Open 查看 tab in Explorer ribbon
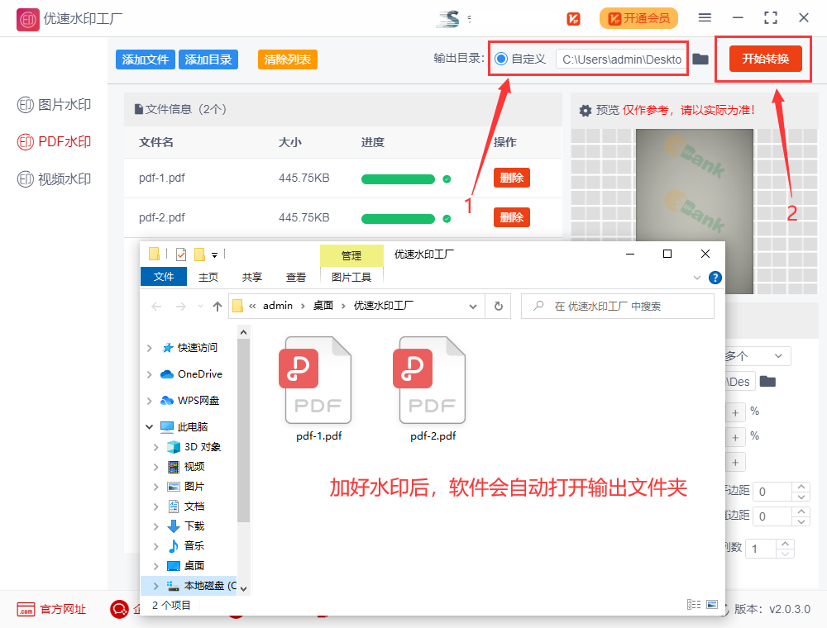The image size is (827, 628). tap(296, 277)
